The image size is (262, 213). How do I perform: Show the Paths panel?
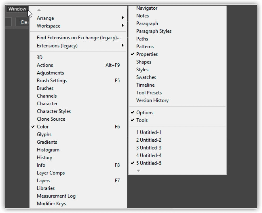pos(177,39)
